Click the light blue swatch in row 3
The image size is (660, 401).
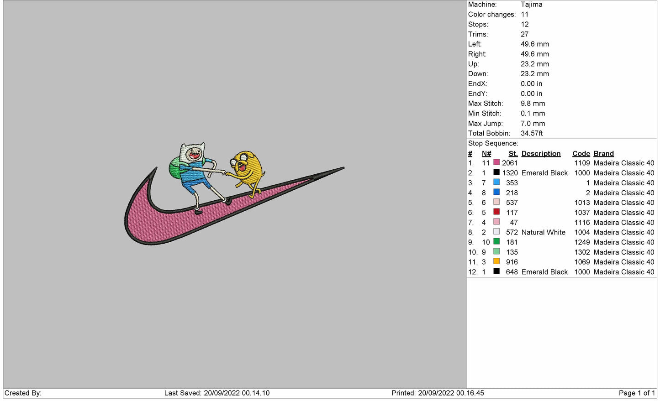pyautogui.click(x=496, y=182)
